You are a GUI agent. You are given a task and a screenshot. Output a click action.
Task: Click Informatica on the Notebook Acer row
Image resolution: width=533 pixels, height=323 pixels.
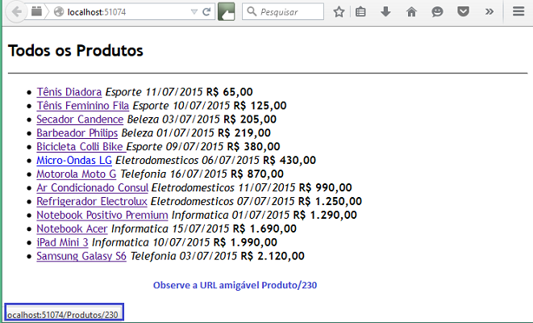(x=139, y=229)
